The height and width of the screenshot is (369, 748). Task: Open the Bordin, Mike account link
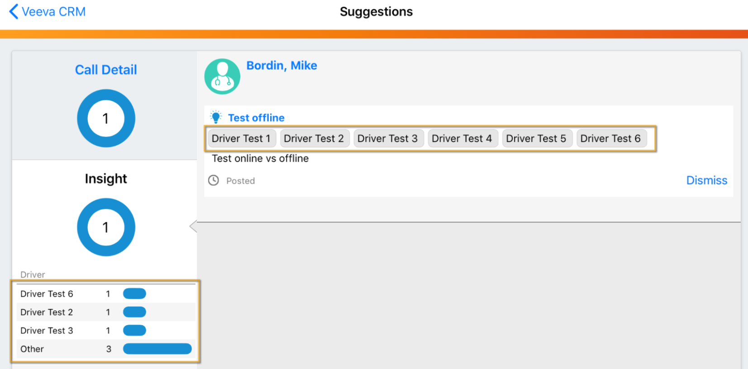tap(281, 66)
